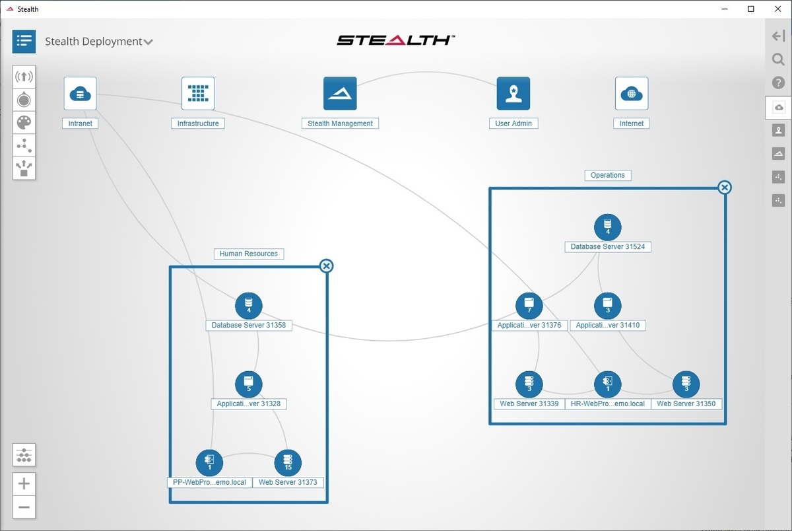Open the hamburger menu button
This screenshot has height=531, width=792.
pos(24,41)
